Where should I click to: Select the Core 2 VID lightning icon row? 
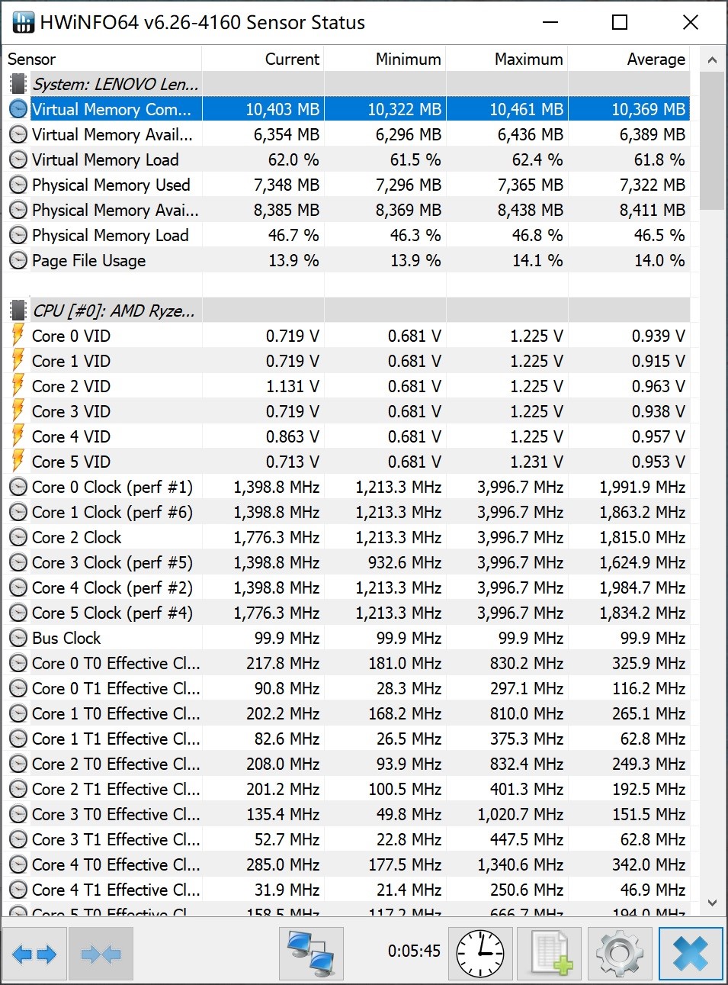click(x=346, y=386)
